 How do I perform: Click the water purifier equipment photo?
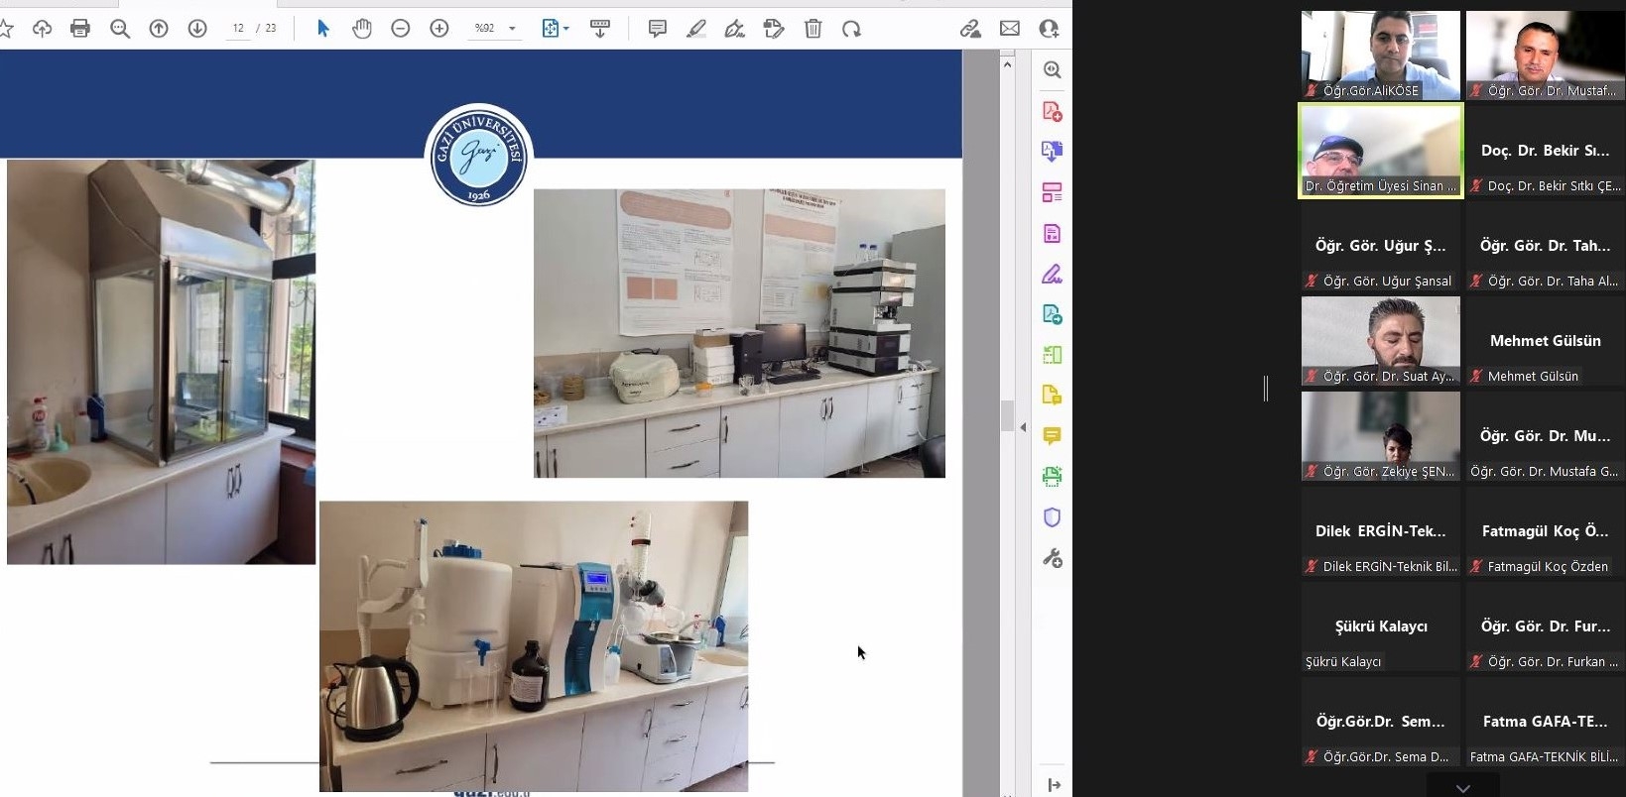[x=534, y=646]
